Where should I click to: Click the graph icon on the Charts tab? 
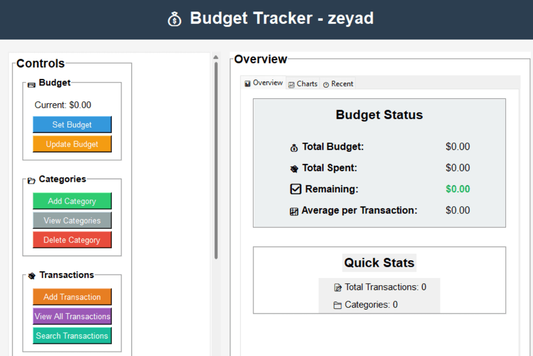click(x=291, y=85)
